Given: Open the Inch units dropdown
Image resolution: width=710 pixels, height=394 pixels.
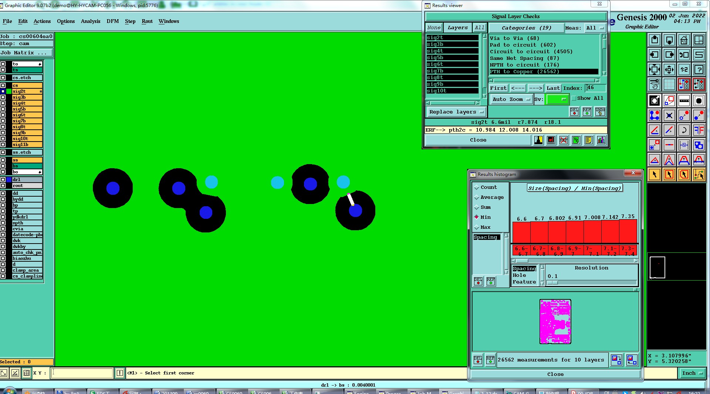Looking at the screenshot, I should pos(692,373).
